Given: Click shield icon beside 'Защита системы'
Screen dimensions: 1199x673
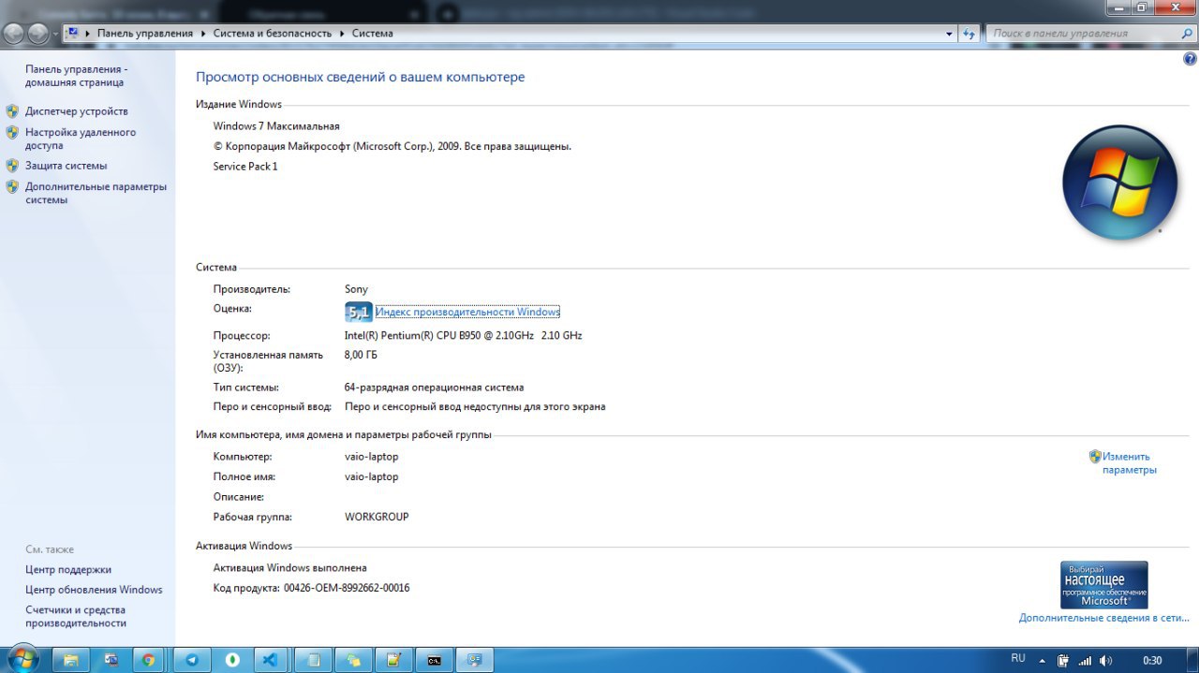Looking at the screenshot, I should (x=12, y=166).
